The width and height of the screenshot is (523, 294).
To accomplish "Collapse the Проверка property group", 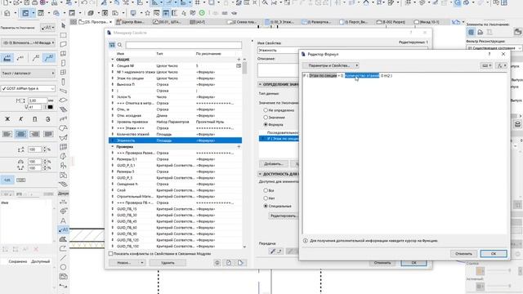I will coord(113,147).
